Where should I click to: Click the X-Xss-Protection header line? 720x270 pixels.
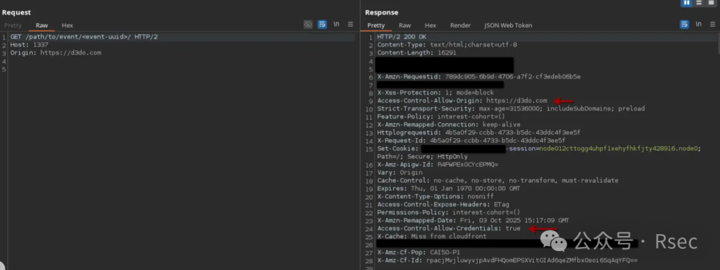tap(435, 92)
